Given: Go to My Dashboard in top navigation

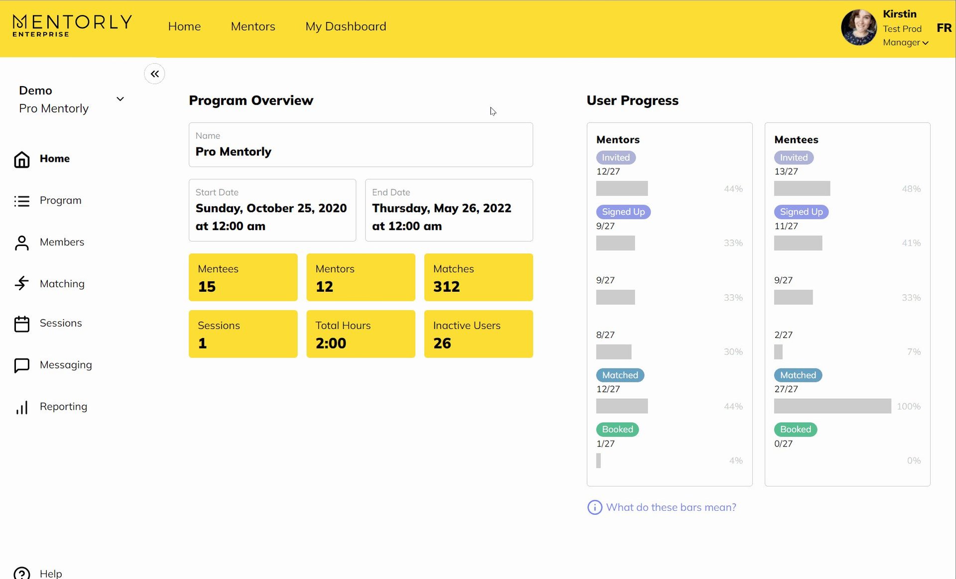Looking at the screenshot, I should click(x=346, y=26).
